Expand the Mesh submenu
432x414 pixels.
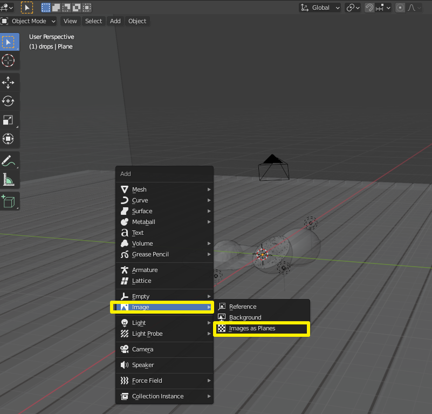[164, 189]
